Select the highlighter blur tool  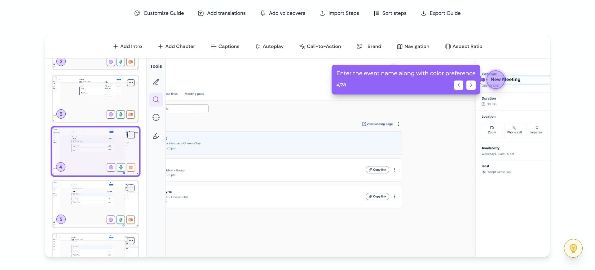pos(156,136)
